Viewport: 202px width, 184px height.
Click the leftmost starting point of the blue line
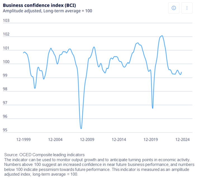23,53
